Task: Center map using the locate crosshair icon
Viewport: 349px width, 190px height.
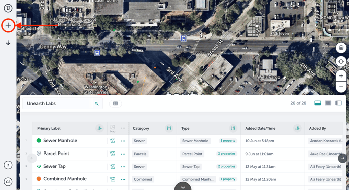Action: pyautogui.click(x=341, y=61)
